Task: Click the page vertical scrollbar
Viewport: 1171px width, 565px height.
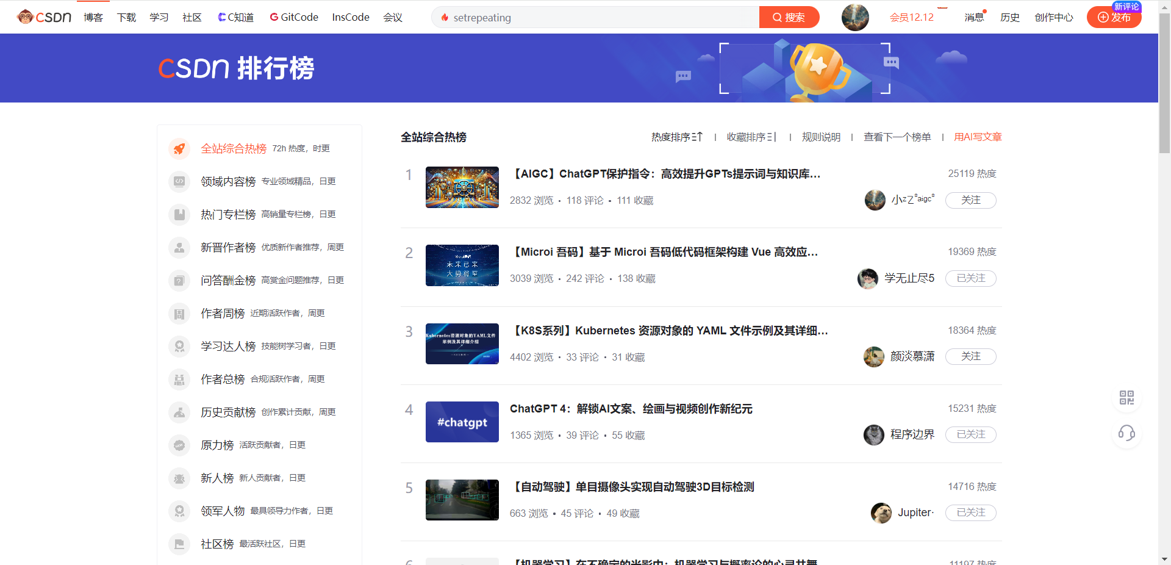Action: (1164, 82)
